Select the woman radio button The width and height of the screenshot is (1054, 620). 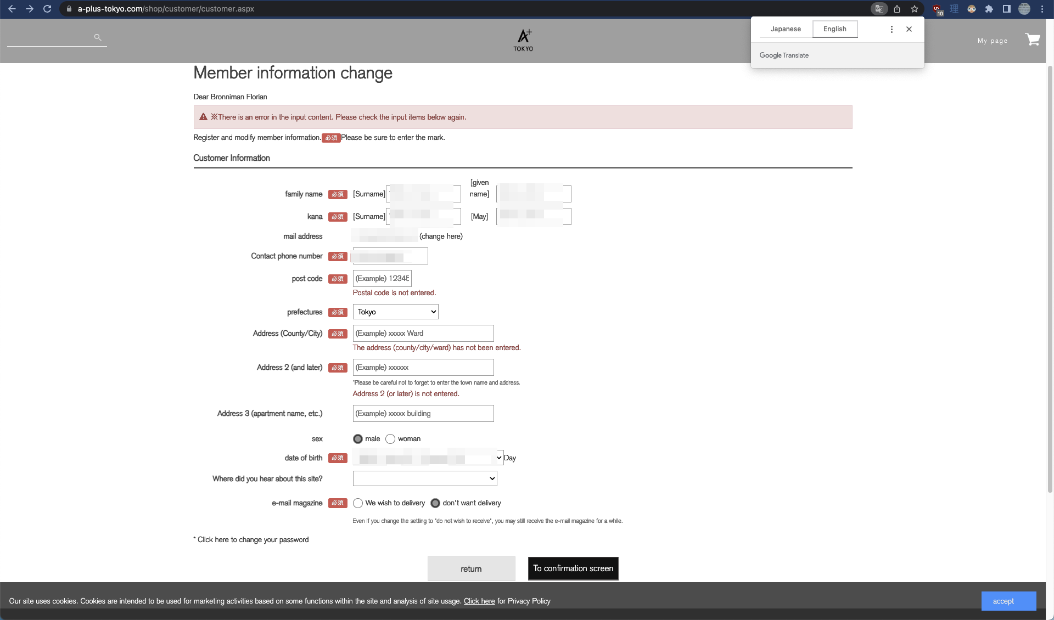(390, 439)
